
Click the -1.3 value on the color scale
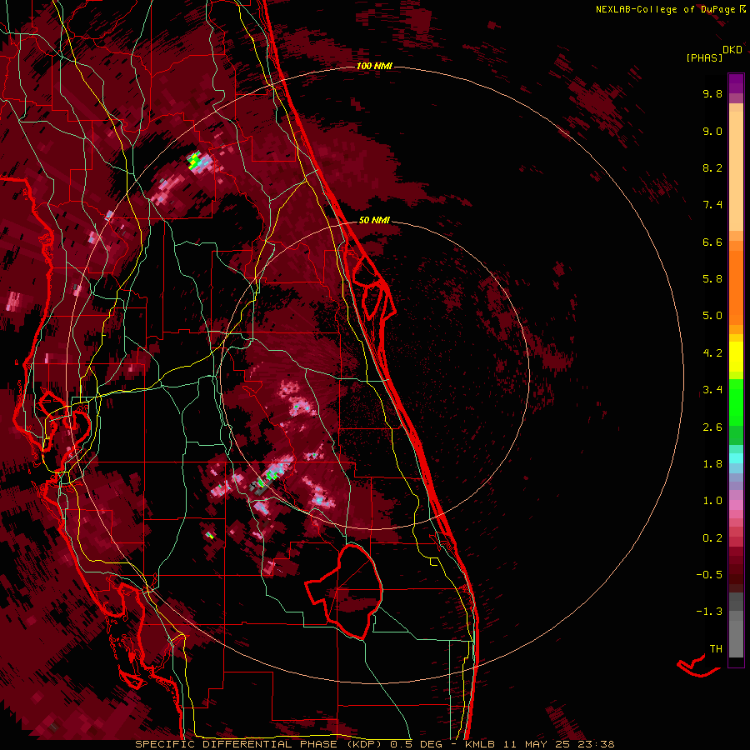(709, 612)
